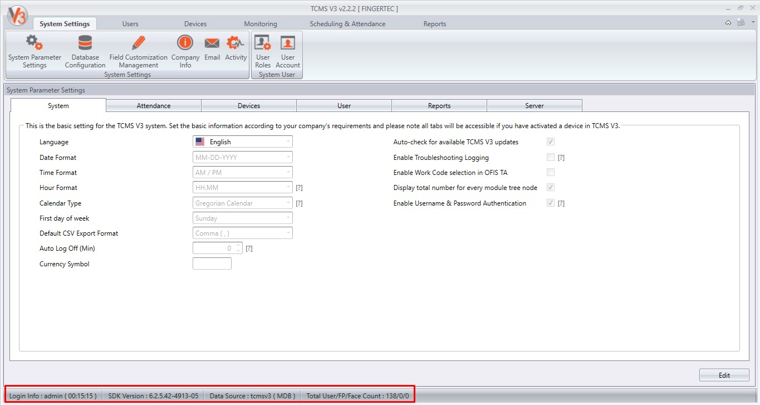Switch to the Attendance settings tab
The image size is (760, 405).
[154, 105]
